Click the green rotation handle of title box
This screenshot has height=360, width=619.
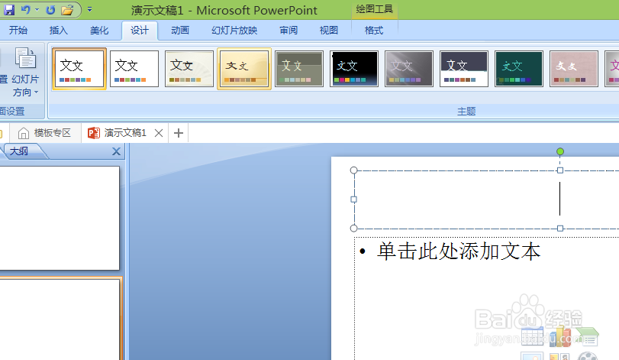tap(559, 151)
